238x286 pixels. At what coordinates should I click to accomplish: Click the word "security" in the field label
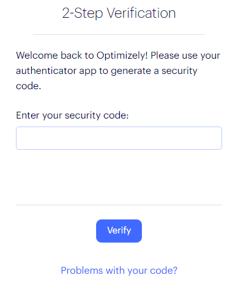click(83, 116)
